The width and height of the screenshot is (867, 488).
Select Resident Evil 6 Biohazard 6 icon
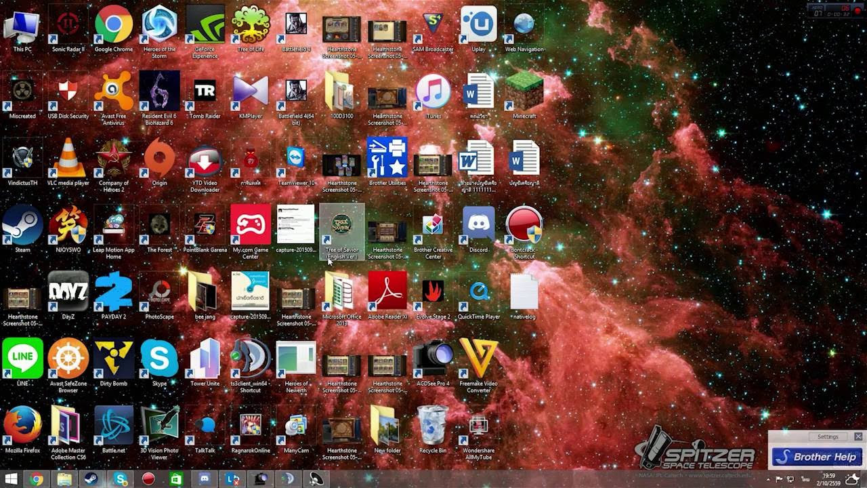coord(159,91)
